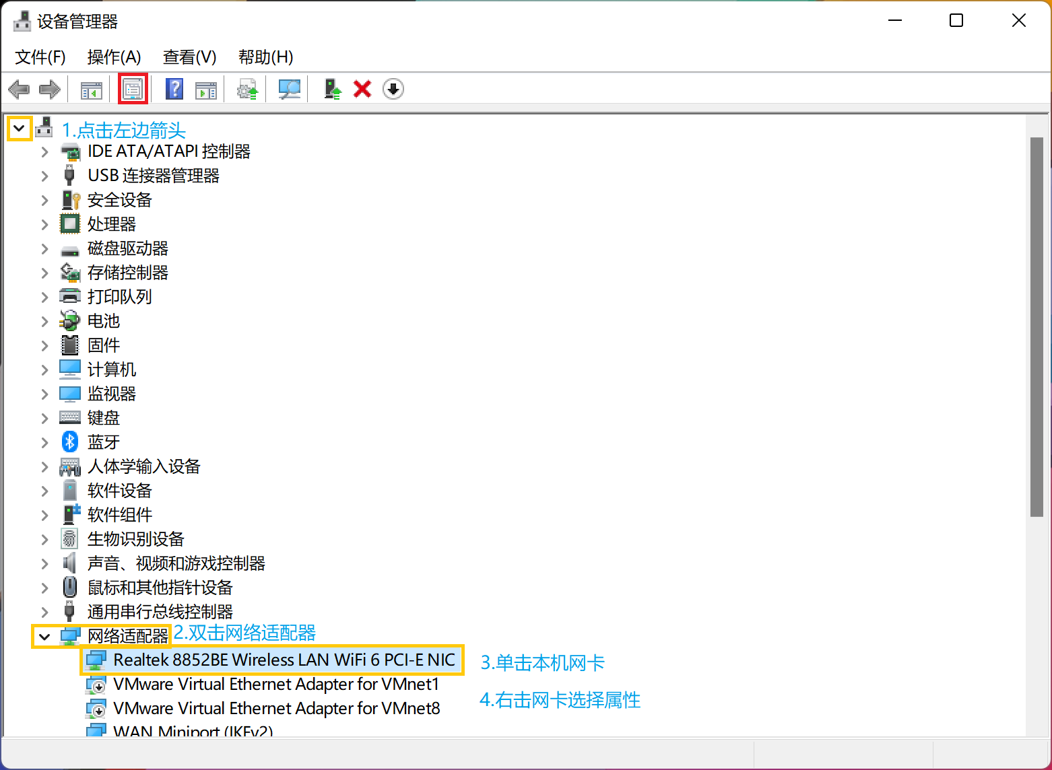Toggle the console tree pane icon
The width and height of the screenshot is (1052, 770).
click(x=92, y=90)
